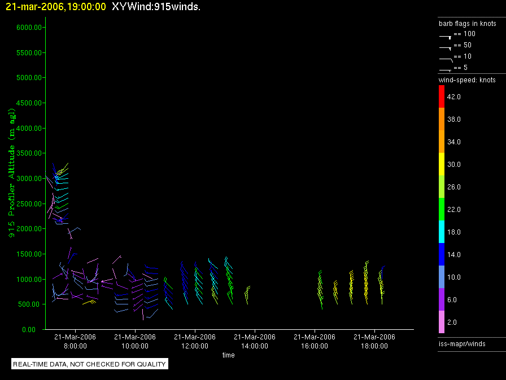Click the 'time' x-axis title
This screenshot has height=380, width=506.
(x=228, y=355)
